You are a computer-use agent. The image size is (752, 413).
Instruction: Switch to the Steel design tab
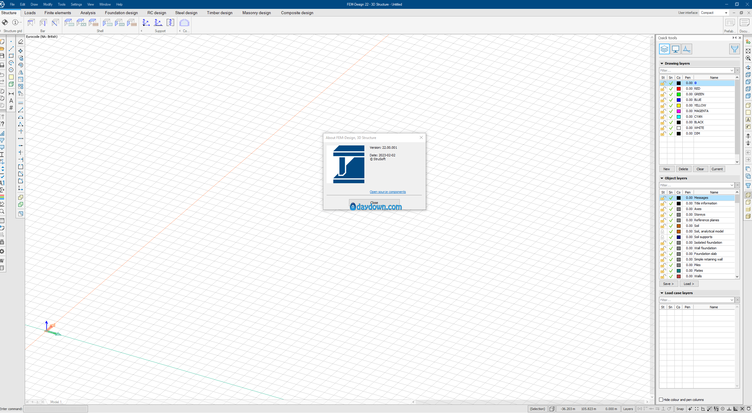tap(186, 13)
